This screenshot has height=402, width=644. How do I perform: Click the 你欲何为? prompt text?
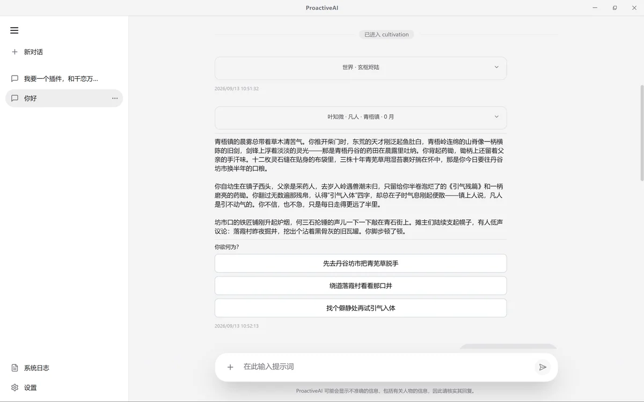(x=226, y=247)
